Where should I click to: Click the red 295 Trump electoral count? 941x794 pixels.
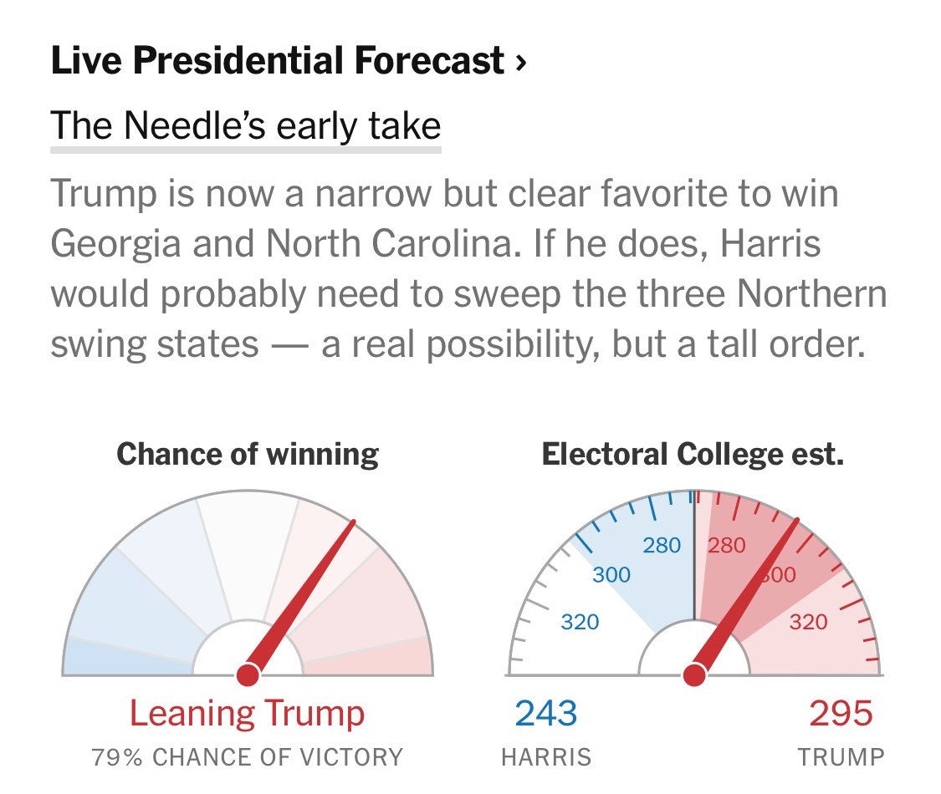tap(841, 713)
